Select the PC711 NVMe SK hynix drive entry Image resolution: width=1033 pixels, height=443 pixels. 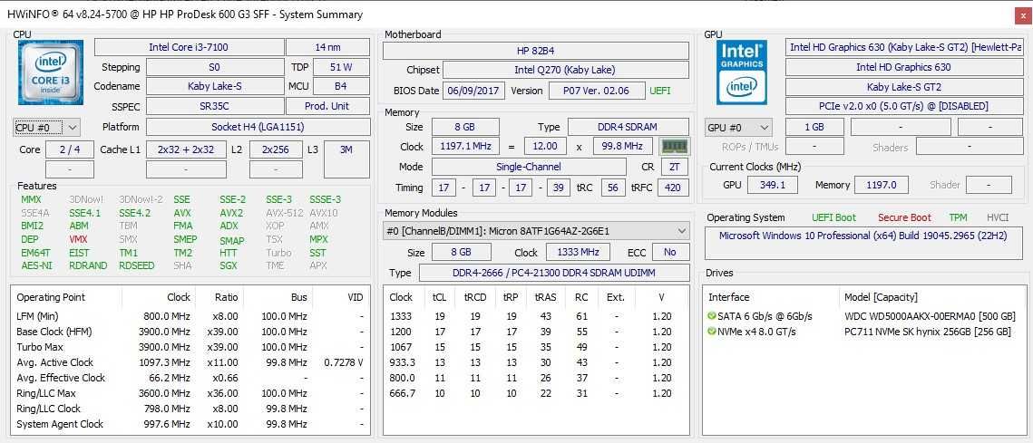click(x=865, y=332)
